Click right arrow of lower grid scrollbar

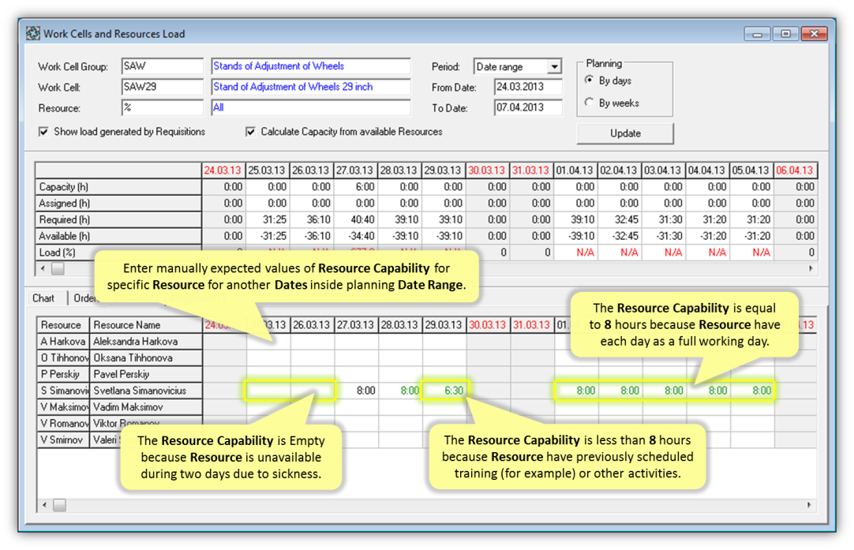coord(809,505)
